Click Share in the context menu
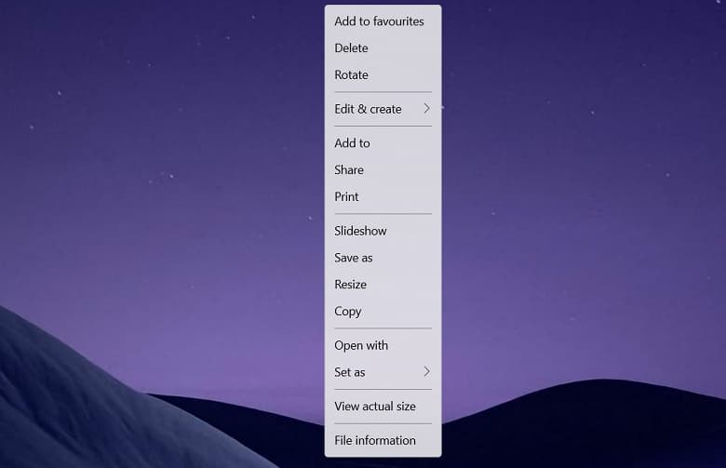Viewport: 726px width, 468px height. coord(349,170)
